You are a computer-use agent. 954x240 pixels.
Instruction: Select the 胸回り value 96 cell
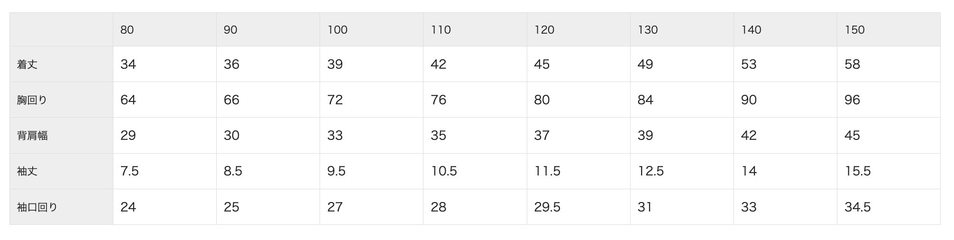tap(889, 100)
